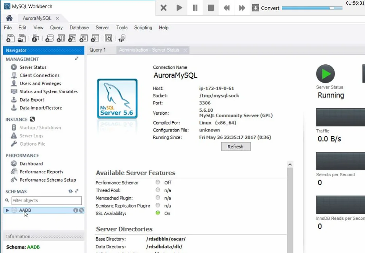
Task: Create new view toolbar icon
Action: 72,38
